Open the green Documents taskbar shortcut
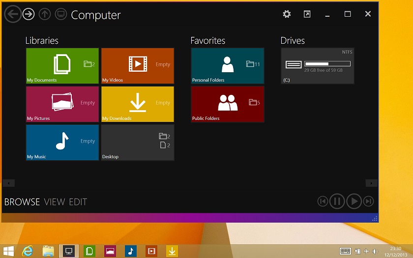The image size is (413, 258). coord(89,251)
